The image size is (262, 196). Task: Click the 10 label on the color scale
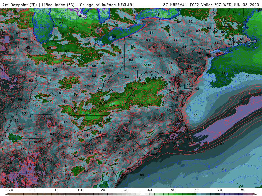pos(80,190)
